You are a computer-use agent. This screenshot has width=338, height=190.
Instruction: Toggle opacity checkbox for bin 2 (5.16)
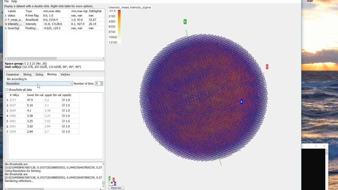63,106
